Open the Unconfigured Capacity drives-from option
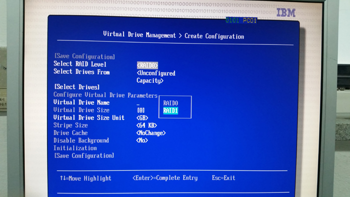Viewport: 350px width, 197px height. click(156, 76)
